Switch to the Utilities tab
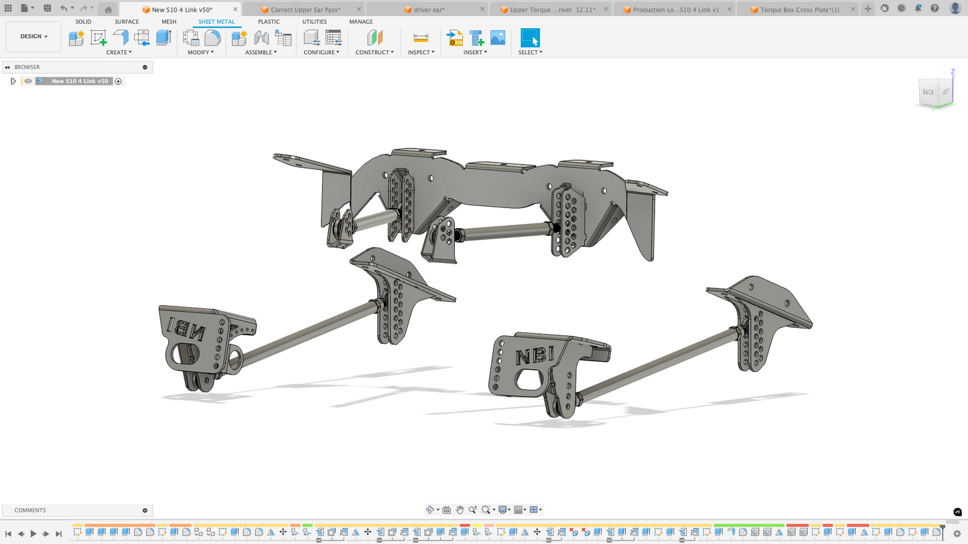 tap(314, 21)
